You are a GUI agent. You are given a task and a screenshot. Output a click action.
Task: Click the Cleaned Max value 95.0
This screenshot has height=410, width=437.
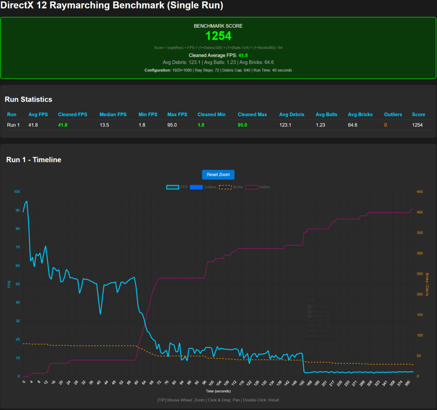pos(242,125)
